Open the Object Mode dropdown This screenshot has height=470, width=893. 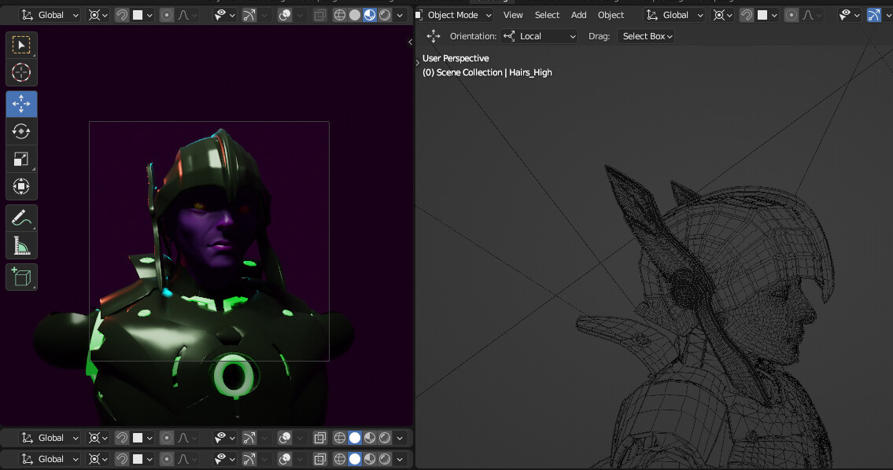point(454,15)
